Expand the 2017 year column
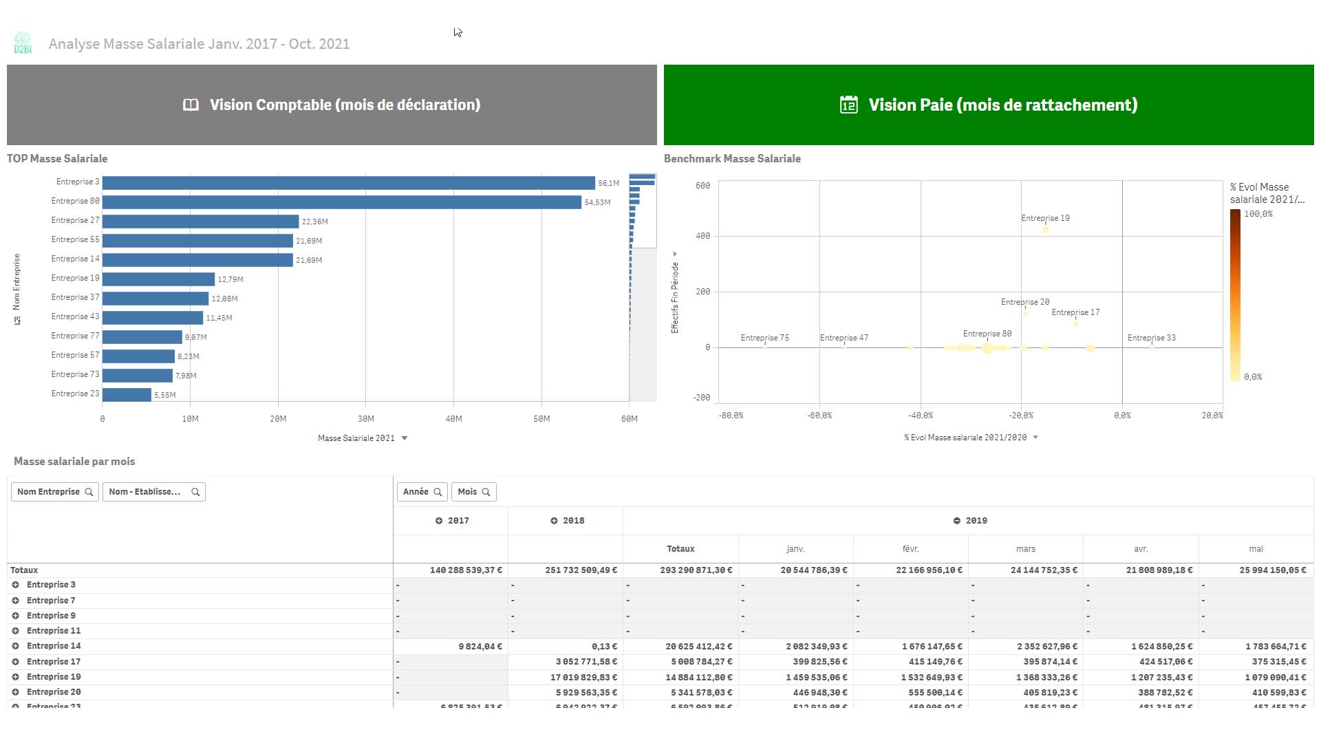The image size is (1321, 743). click(439, 521)
